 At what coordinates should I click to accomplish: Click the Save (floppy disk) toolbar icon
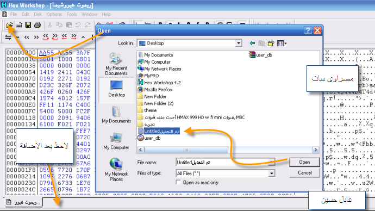(x=28, y=25)
